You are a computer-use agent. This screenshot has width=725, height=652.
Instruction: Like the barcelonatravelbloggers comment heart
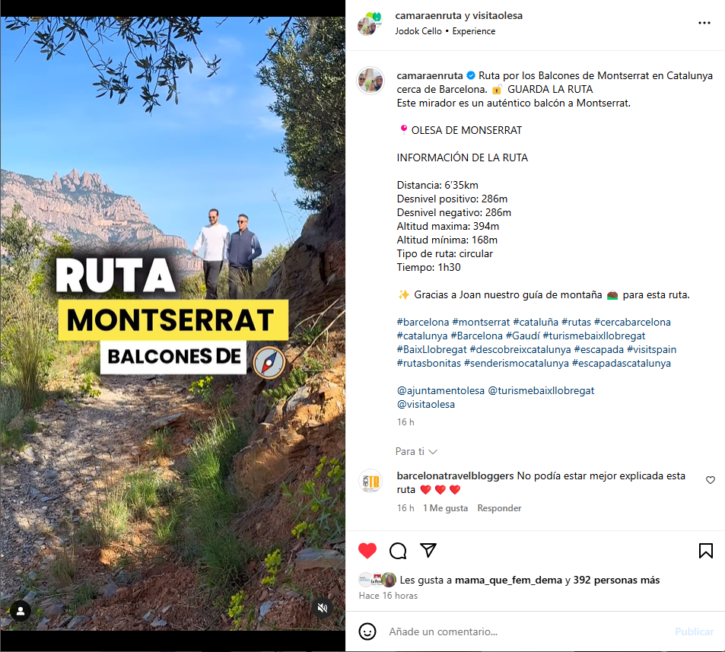(711, 480)
